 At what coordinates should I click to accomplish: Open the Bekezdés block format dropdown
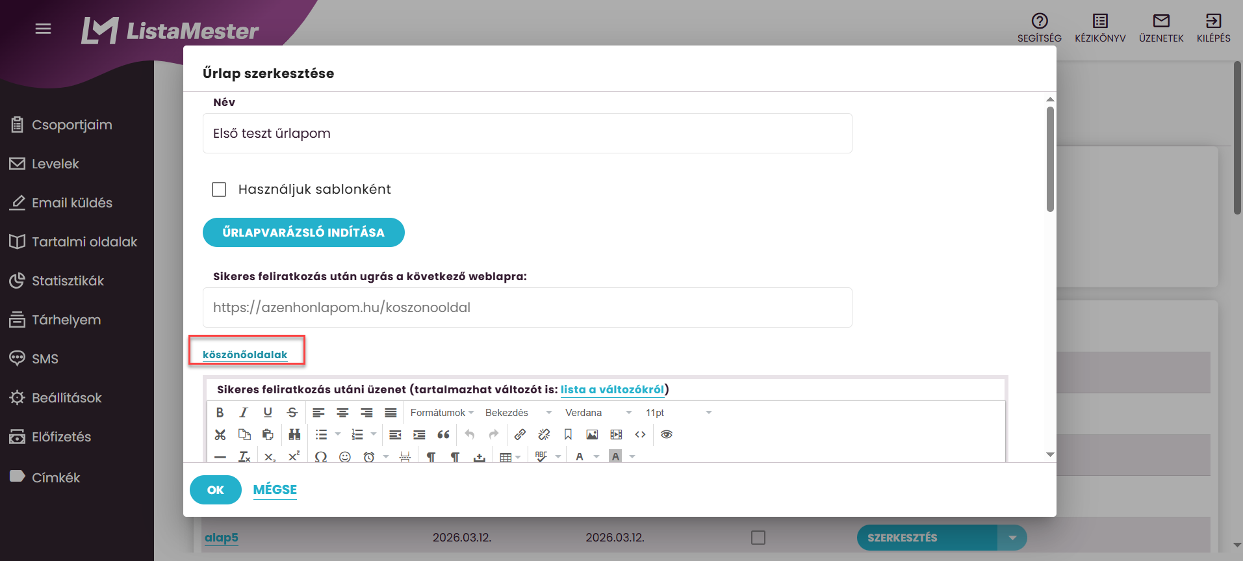[x=518, y=413]
